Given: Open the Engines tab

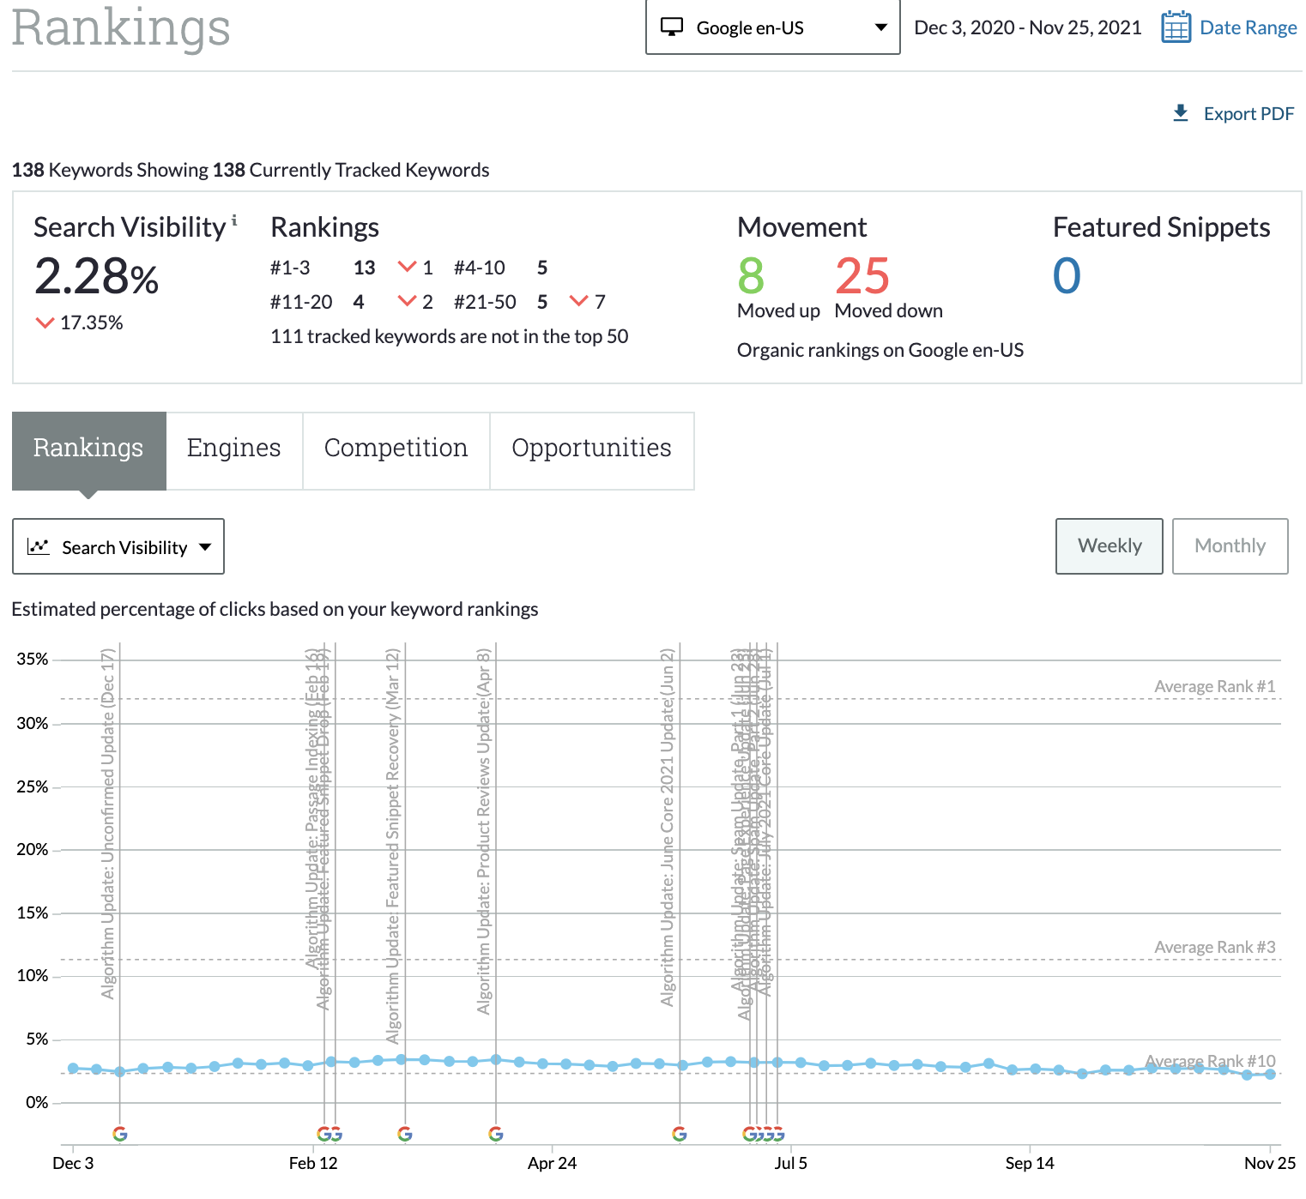Looking at the screenshot, I should pyautogui.click(x=233, y=449).
